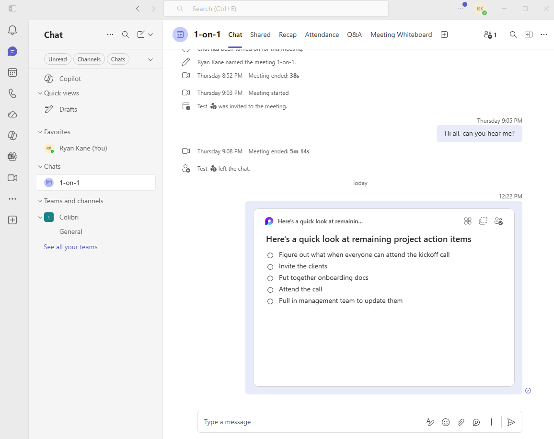Open Loop components in the compose box
The width and height of the screenshot is (554, 439).
[x=476, y=422]
